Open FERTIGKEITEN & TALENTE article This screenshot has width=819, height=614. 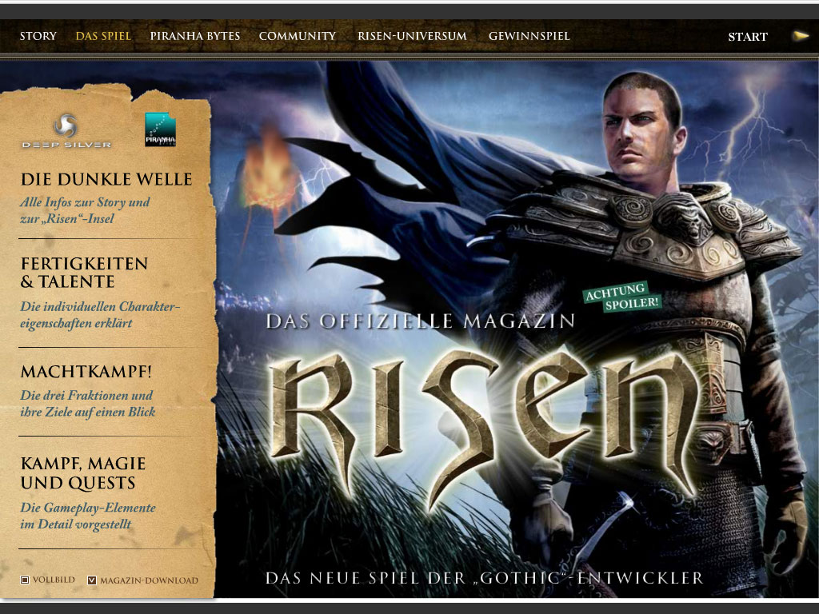pyautogui.click(x=84, y=273)
